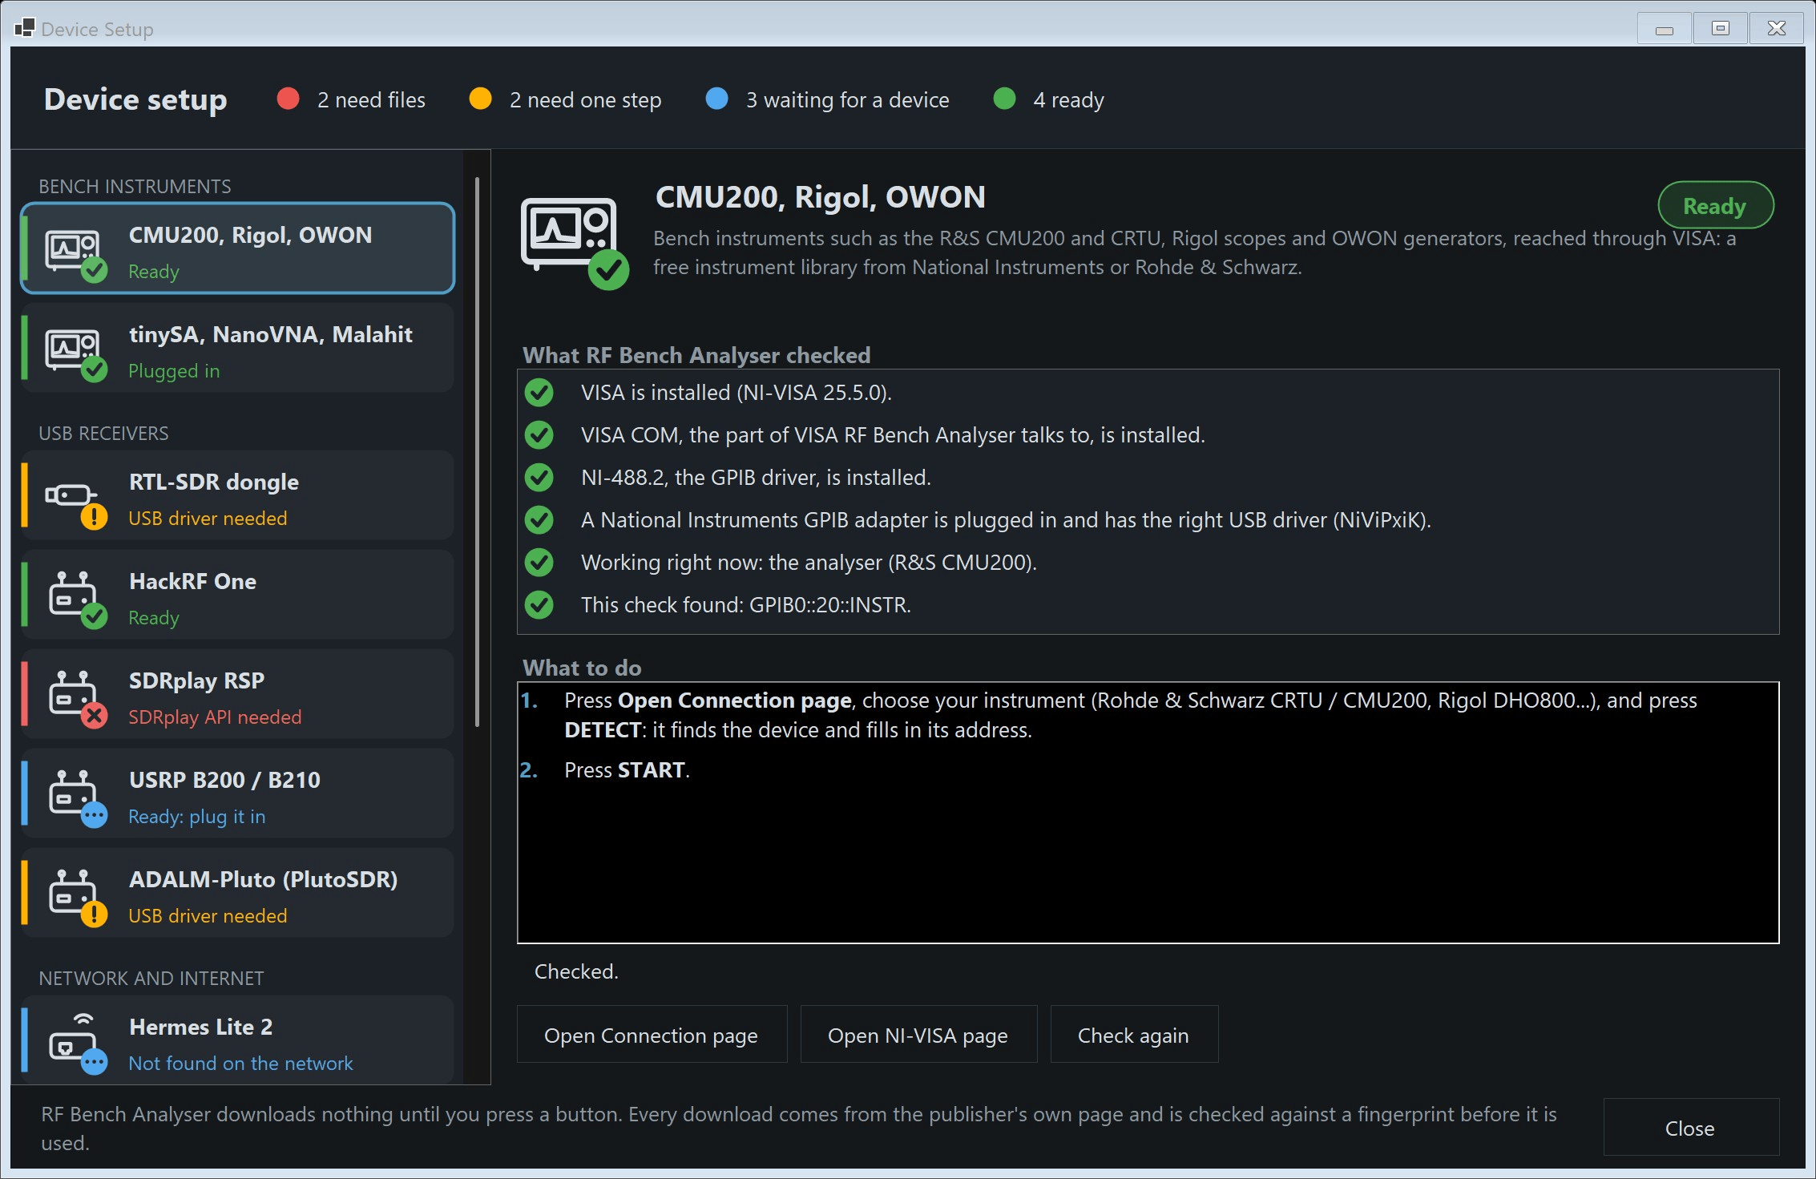Click check icon beside 'Working right now' line

coord(539,563)
